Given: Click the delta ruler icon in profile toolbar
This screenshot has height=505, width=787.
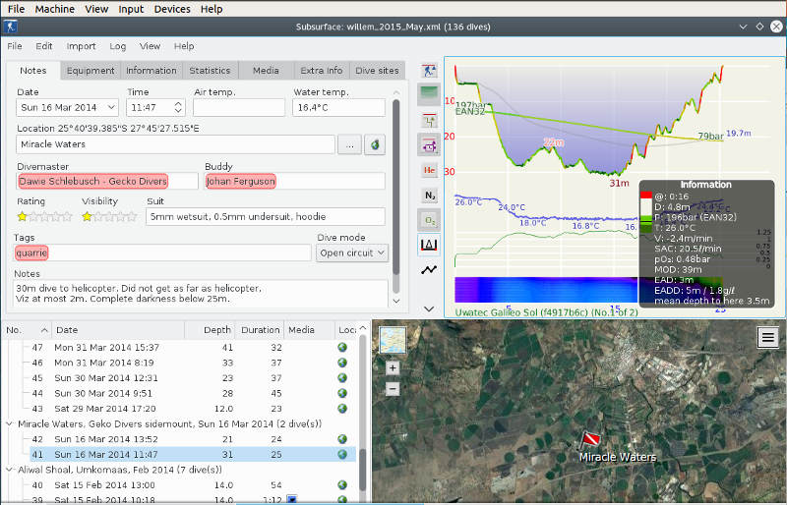Looking at the screenshot, I should point(429,244).
